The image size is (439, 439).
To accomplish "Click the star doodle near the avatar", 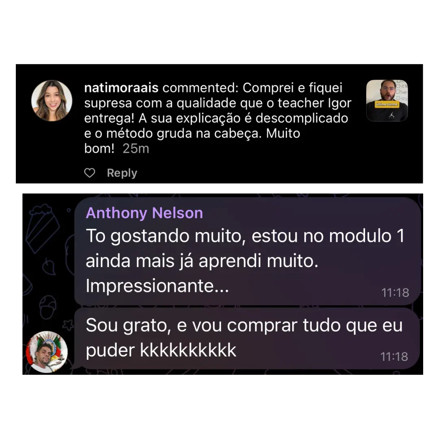I will tap(68, 325).
